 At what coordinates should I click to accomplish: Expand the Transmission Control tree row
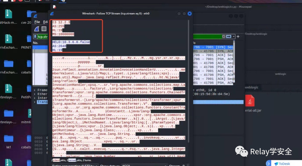click(34, 102)
